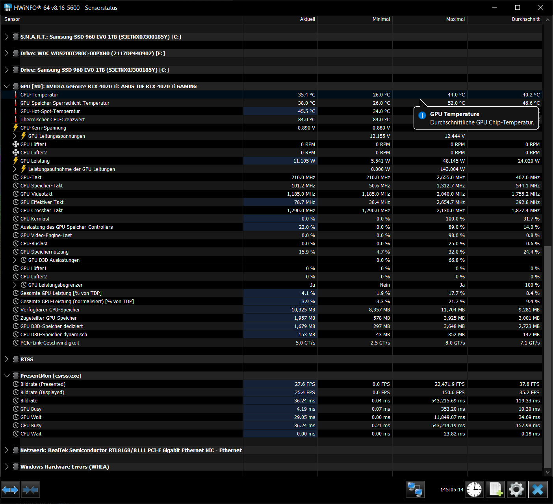Expand Netzwerk: RealTek Semiconductor group
This screenshot has width=553, height=504.
click(7, 450)
